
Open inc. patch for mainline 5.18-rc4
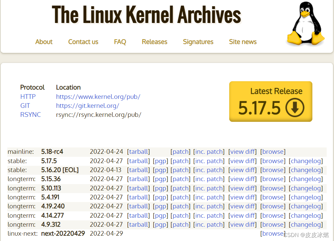click(209, 152)
